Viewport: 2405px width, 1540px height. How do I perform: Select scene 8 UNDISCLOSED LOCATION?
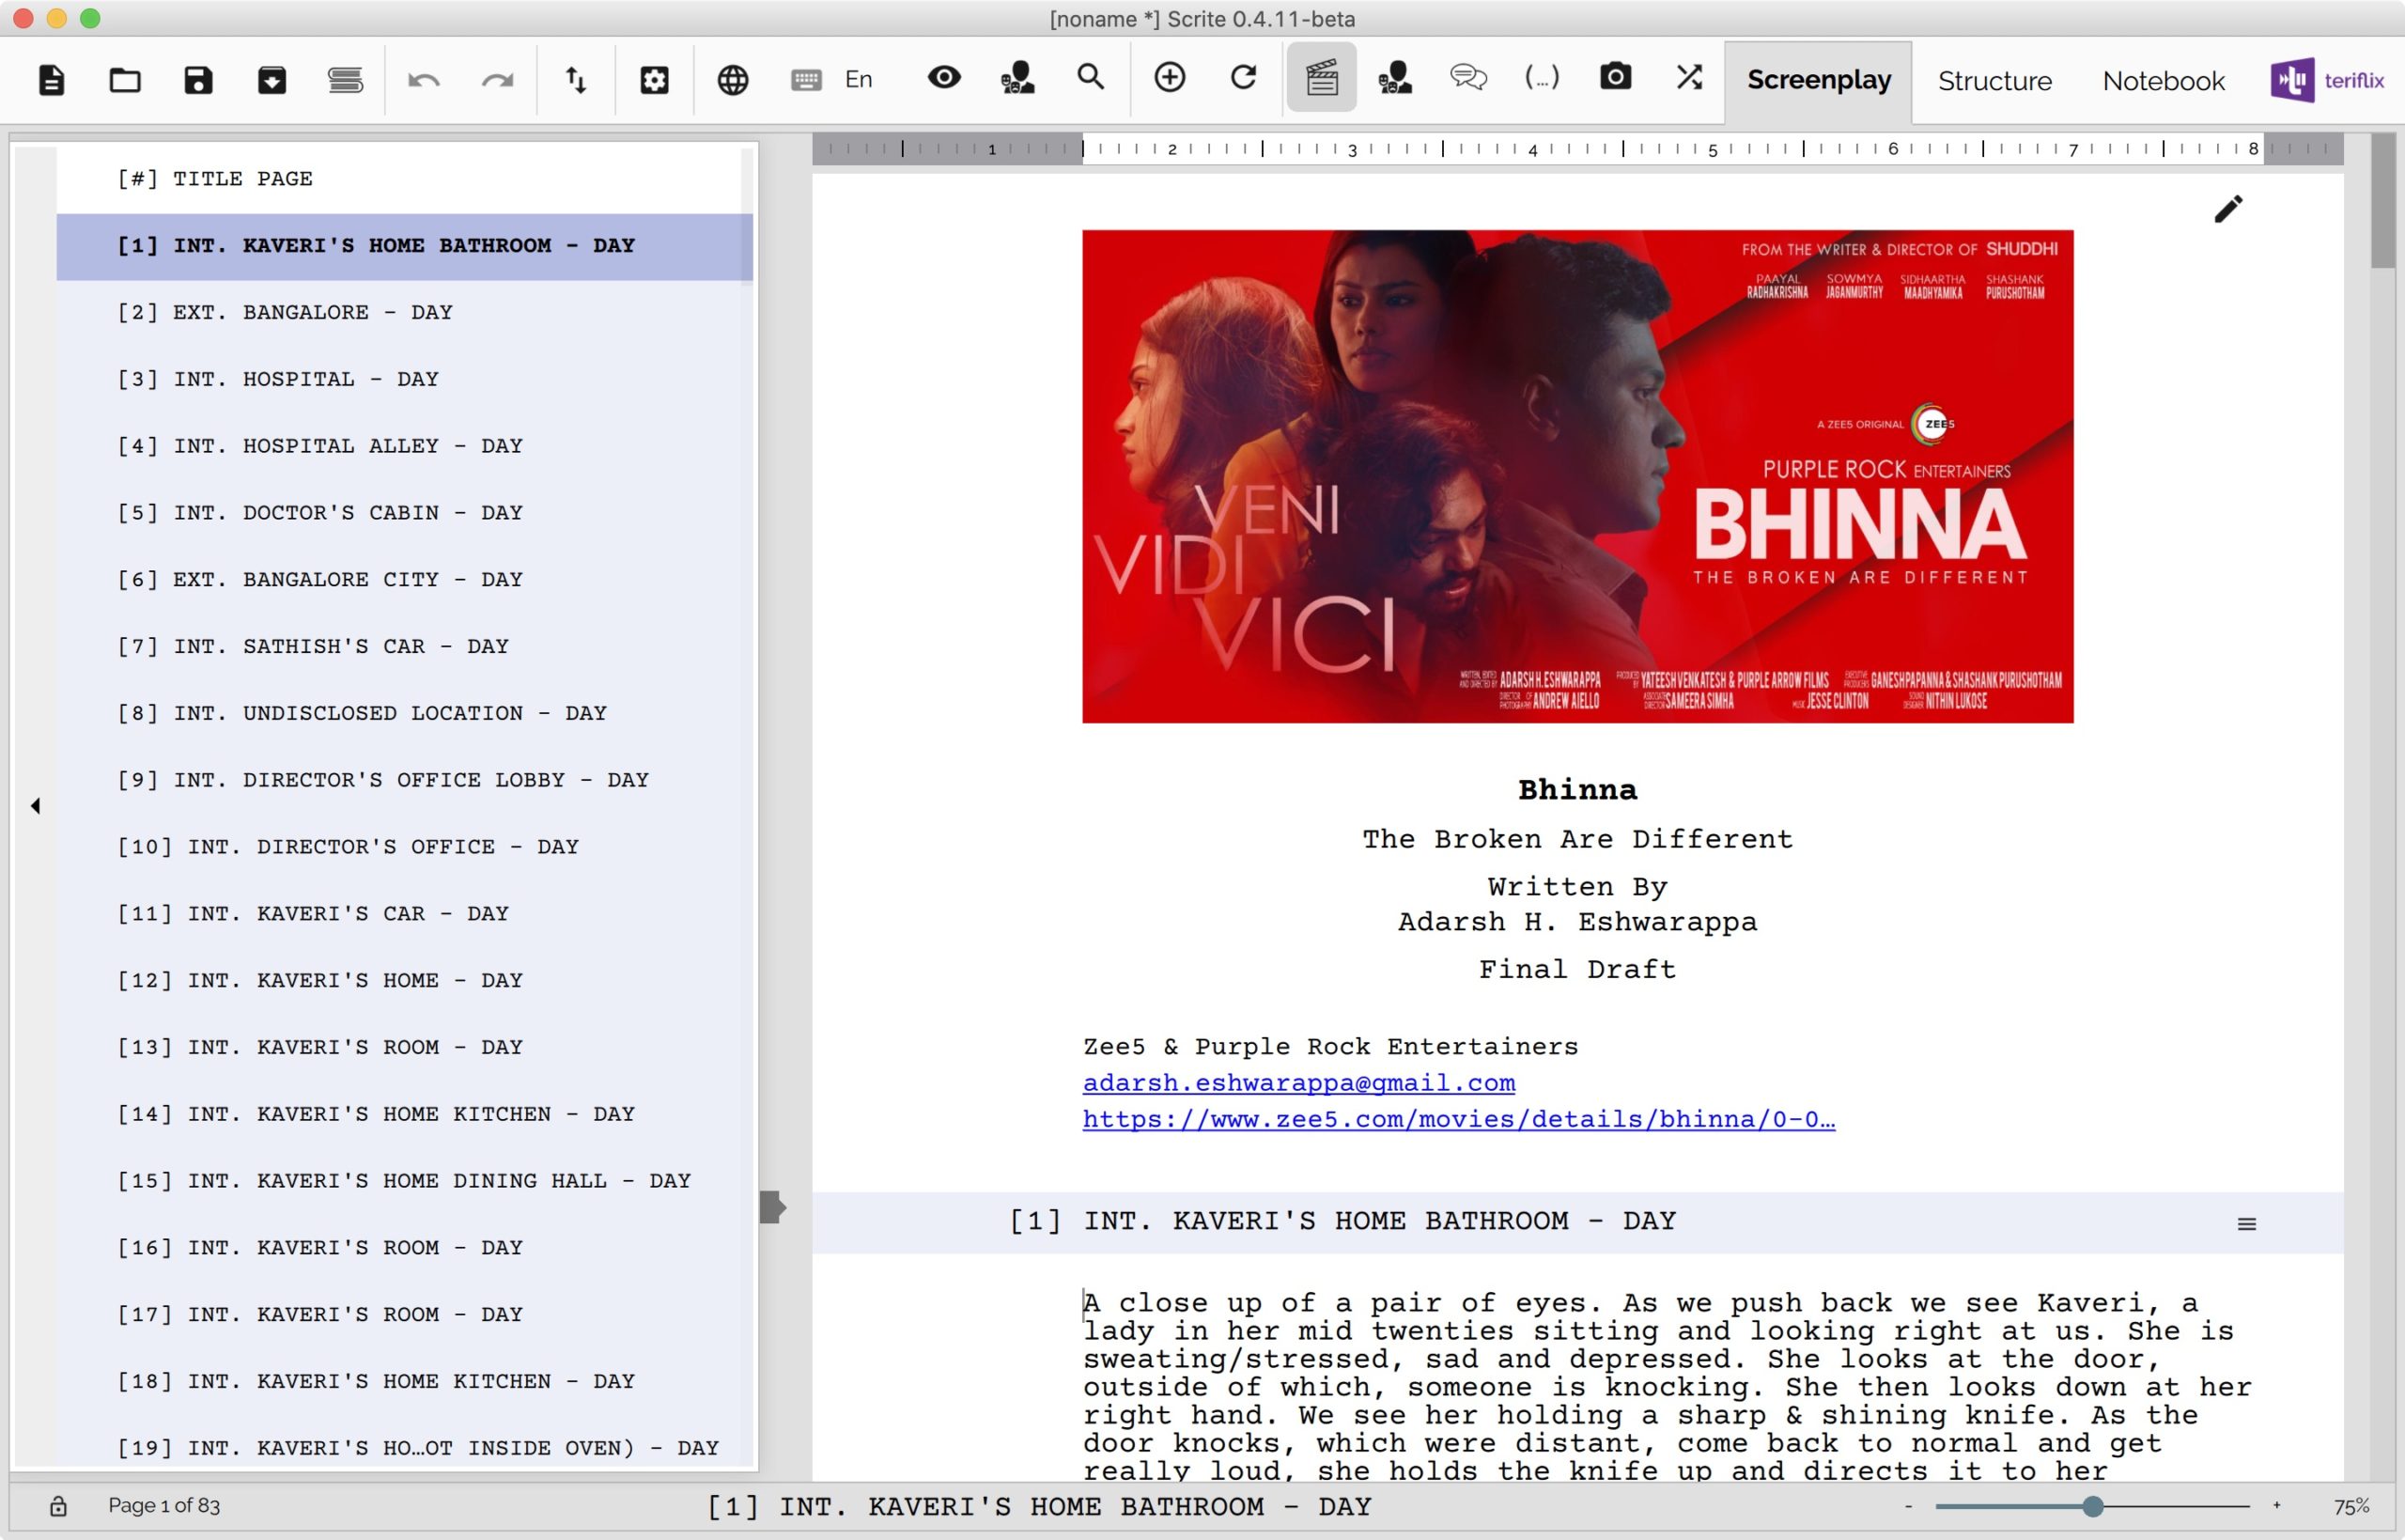tap(404, 714)
